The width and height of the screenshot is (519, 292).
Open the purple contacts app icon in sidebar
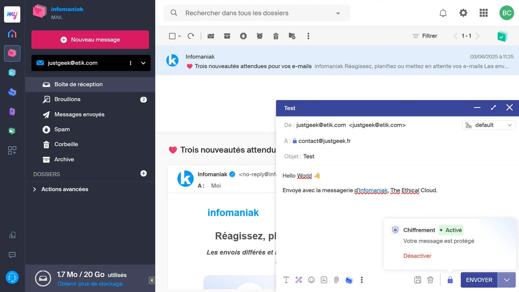[12, 112]
